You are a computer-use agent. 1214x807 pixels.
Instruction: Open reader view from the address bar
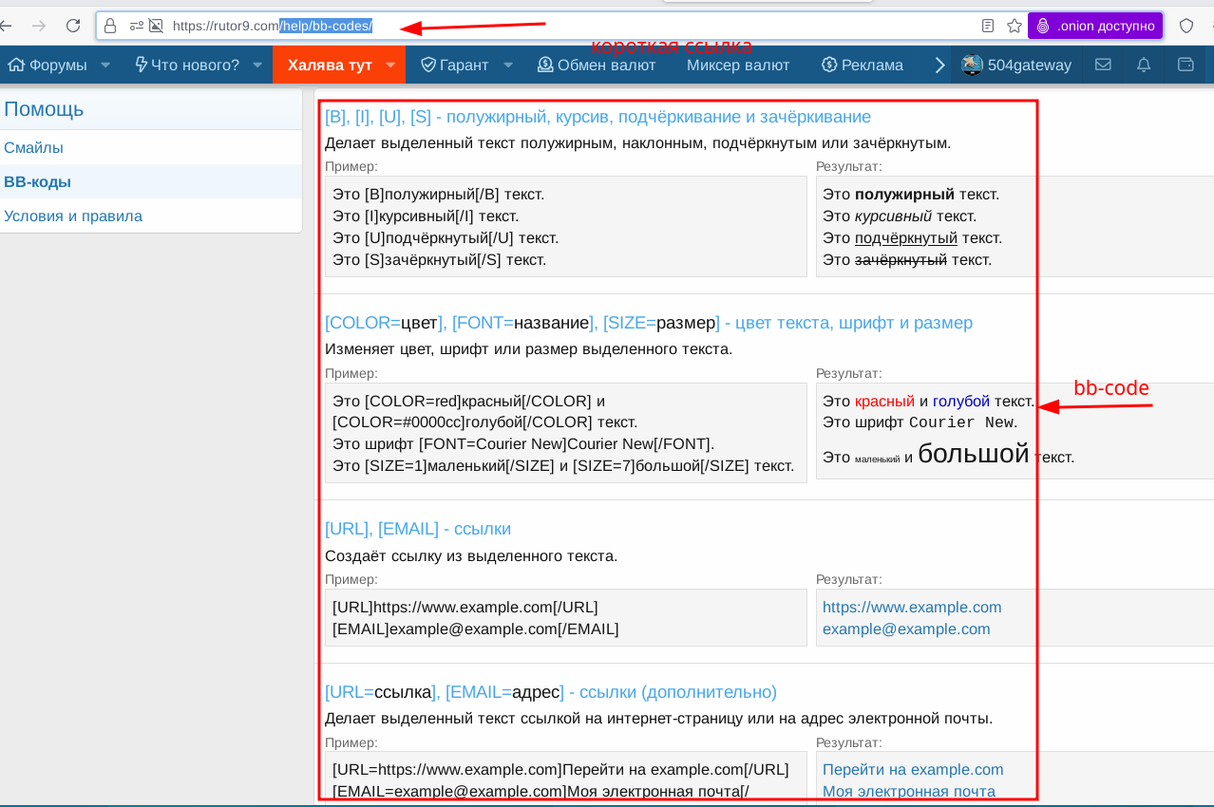pyautogui.click(x=988, y=26)
